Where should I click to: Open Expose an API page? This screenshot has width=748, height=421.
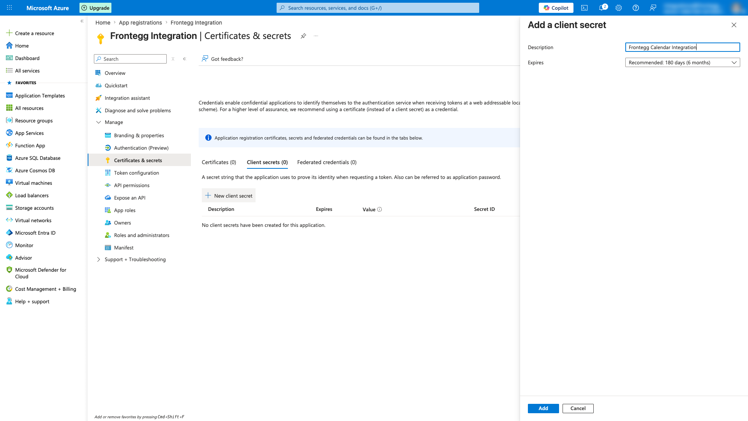tap(130, 198)
